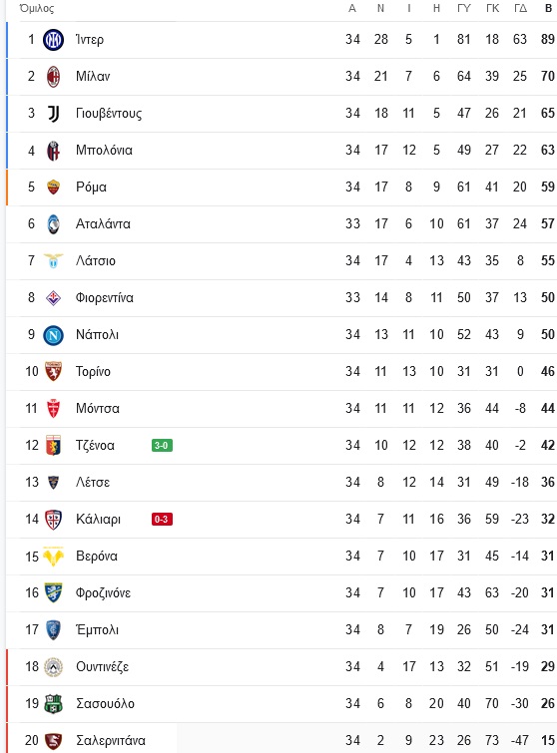The width and height of the screenshot is (557, 753).
Task: Open the Φροζινόνε team link
Action: [x=103, y=593]
